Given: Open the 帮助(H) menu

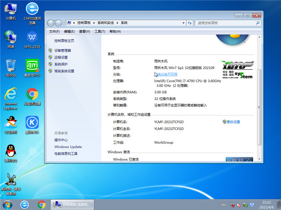Looking at the screenshot, I should coord(115,31).
